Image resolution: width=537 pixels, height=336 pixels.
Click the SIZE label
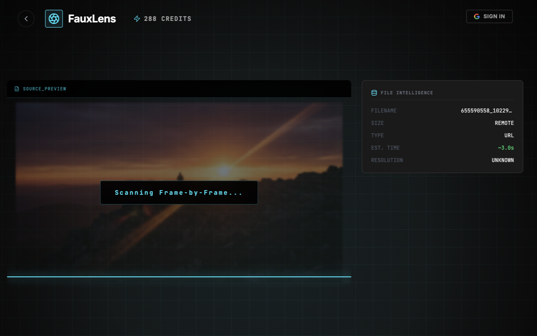tap(378, 123)
